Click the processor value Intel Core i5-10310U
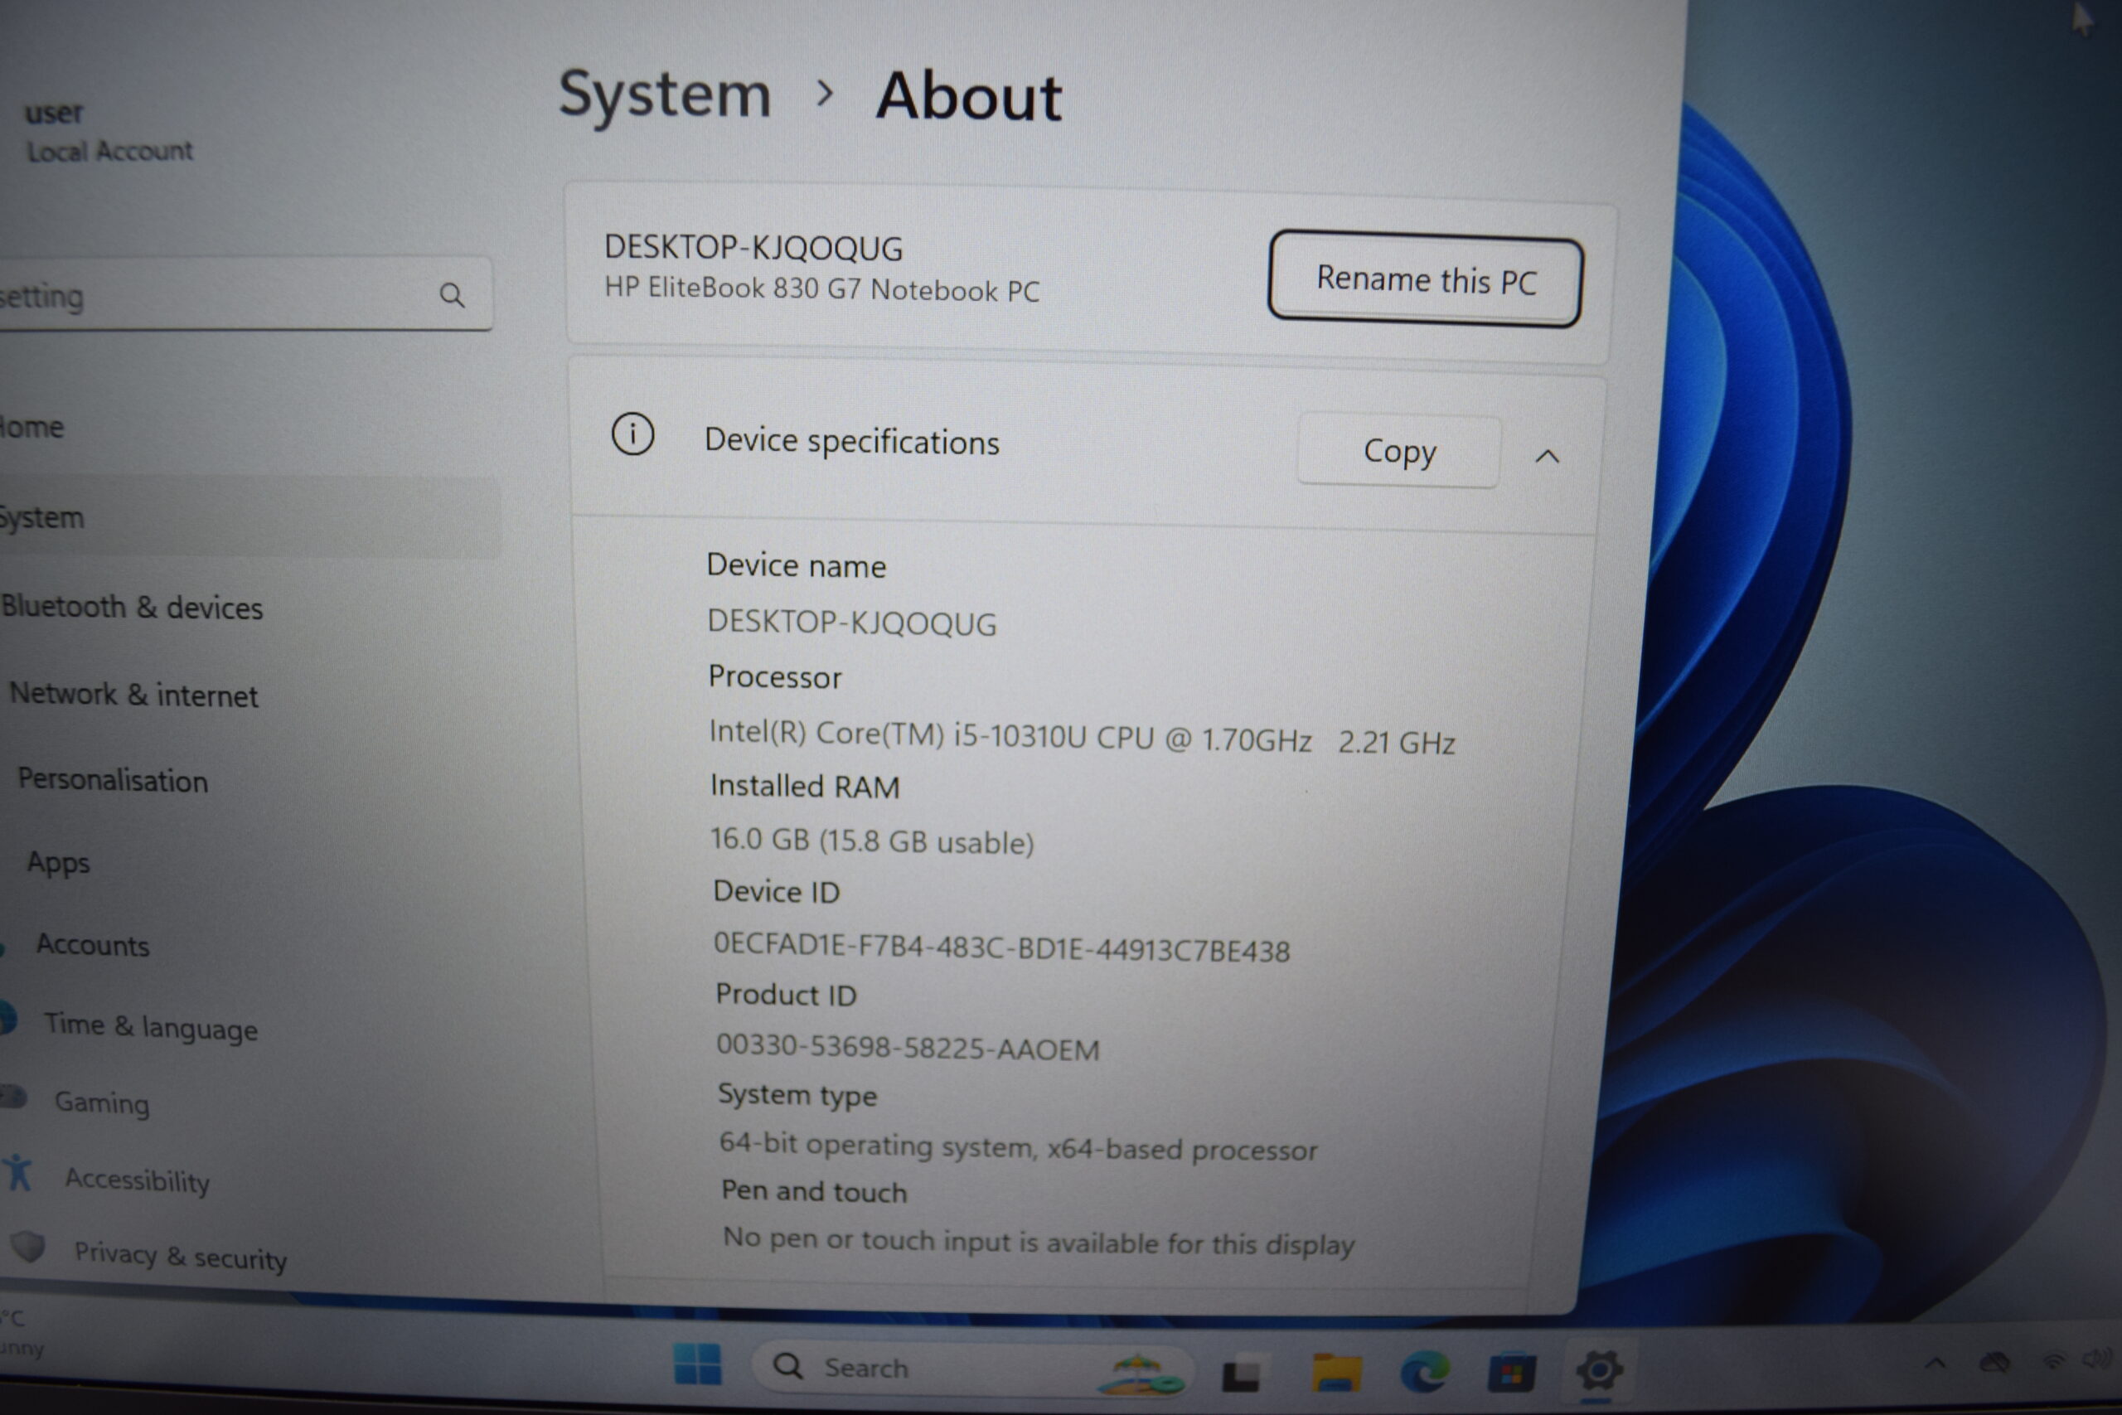Viewport: 2122px width, 1415px height. tap(1082, 737)
